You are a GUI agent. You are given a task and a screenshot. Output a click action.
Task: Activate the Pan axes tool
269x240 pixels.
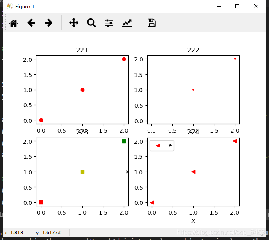click(x=74, y=23)
